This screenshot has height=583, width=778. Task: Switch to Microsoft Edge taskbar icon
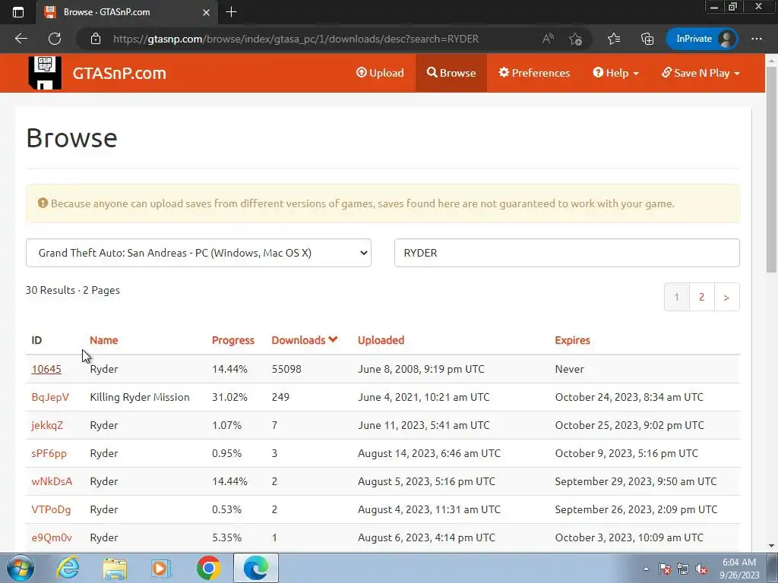click(x=256, y=569)
